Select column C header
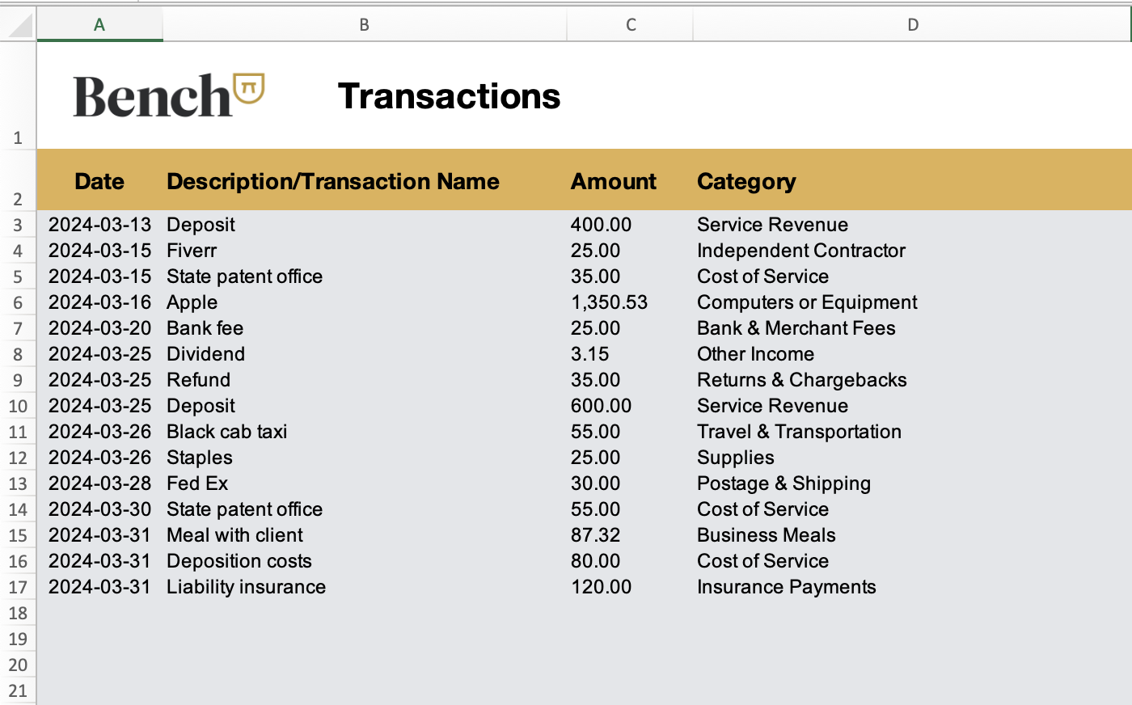 630,25
